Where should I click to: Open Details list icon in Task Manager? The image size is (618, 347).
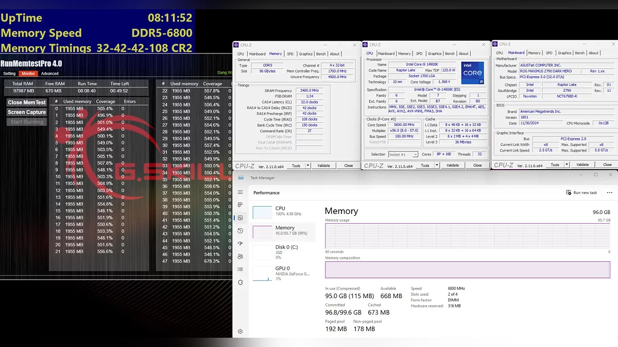click(240, 269)
